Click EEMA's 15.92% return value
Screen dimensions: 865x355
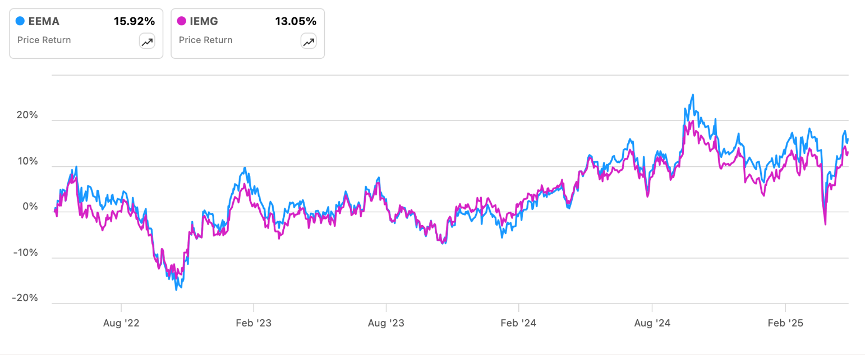pos(134,22)
